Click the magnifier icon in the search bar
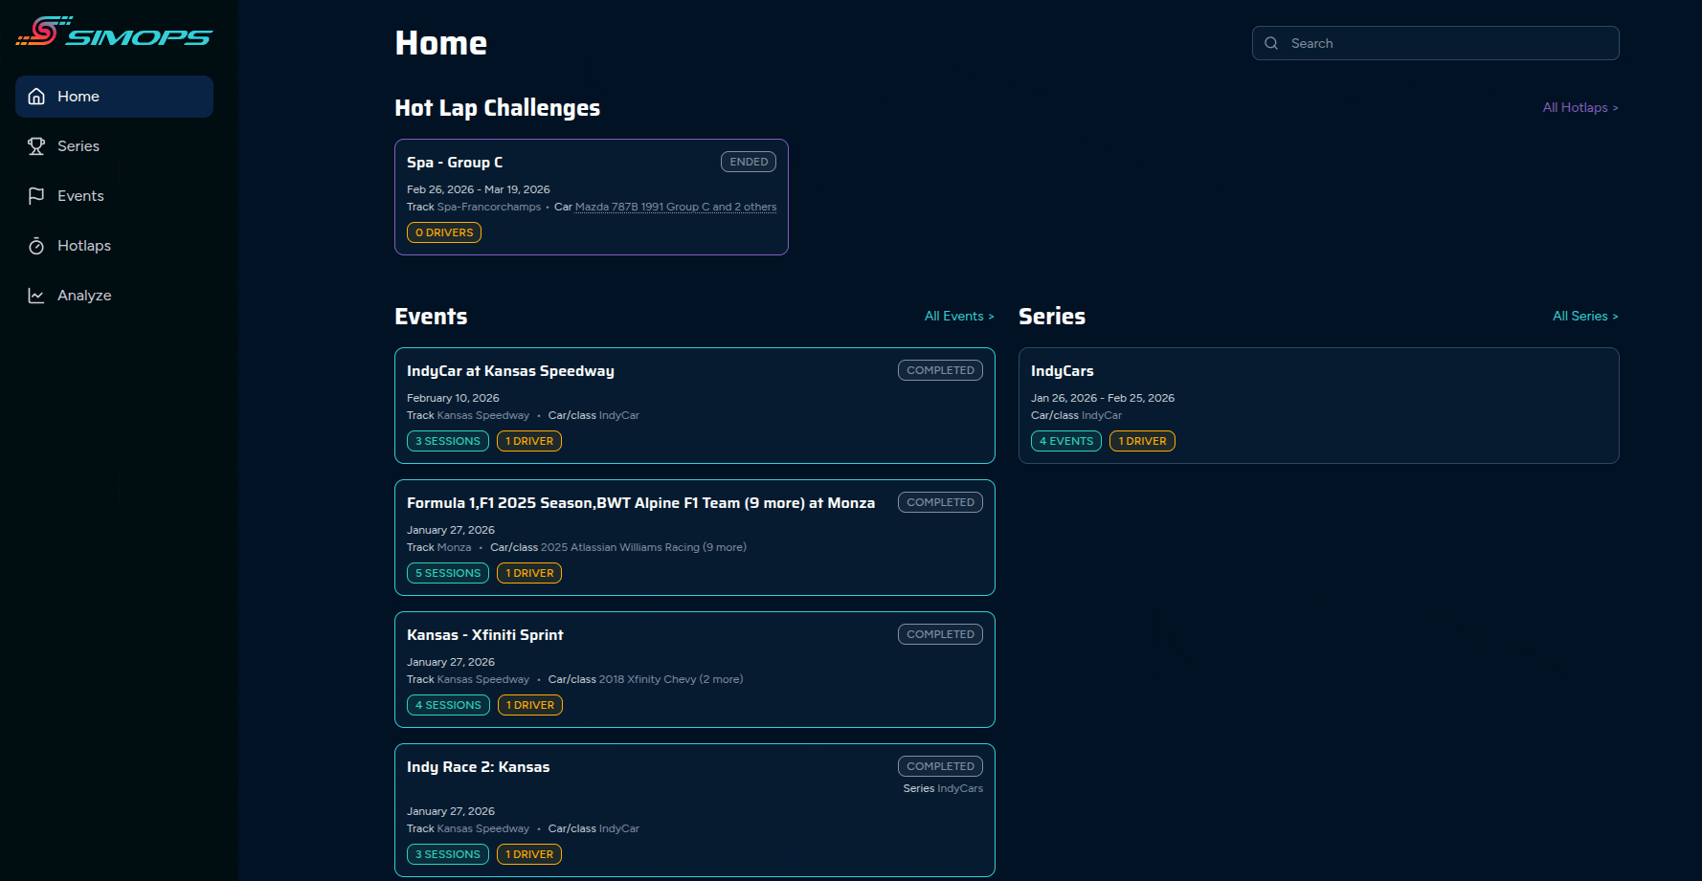 coord(1271,43)
